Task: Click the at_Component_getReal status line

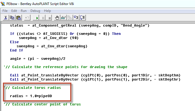Action: tap(79, 25)
